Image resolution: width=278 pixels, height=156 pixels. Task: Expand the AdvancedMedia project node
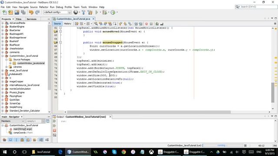pos(3,23)
